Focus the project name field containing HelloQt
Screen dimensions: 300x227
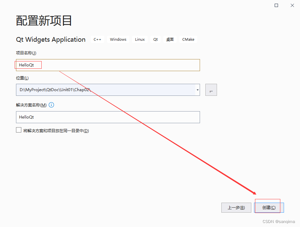(x=108, y=65)
